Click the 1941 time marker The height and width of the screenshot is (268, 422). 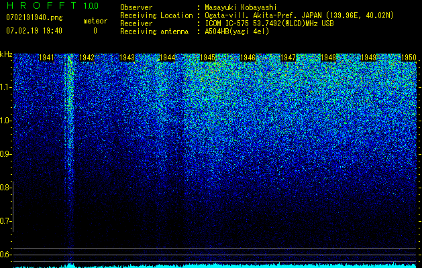click(x=46, y=58)
